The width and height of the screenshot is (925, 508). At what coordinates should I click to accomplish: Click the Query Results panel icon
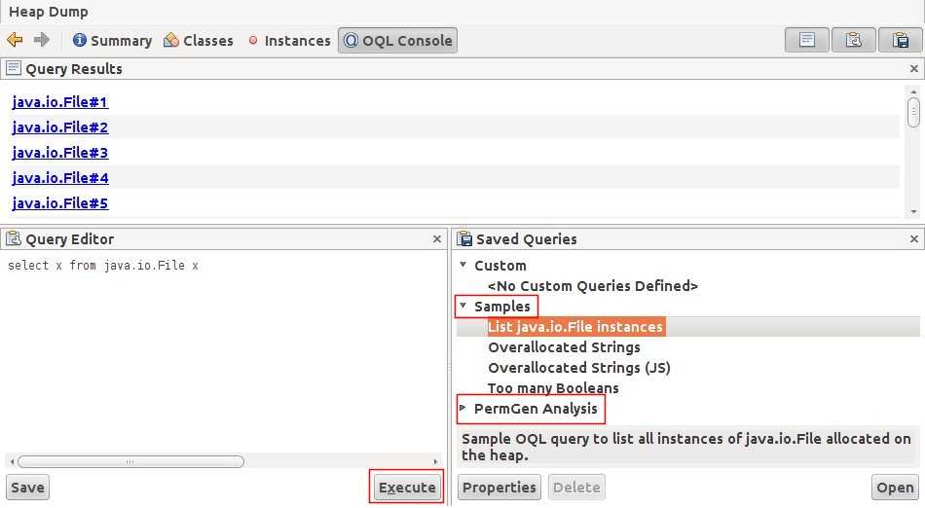click(x=13, y=68)
